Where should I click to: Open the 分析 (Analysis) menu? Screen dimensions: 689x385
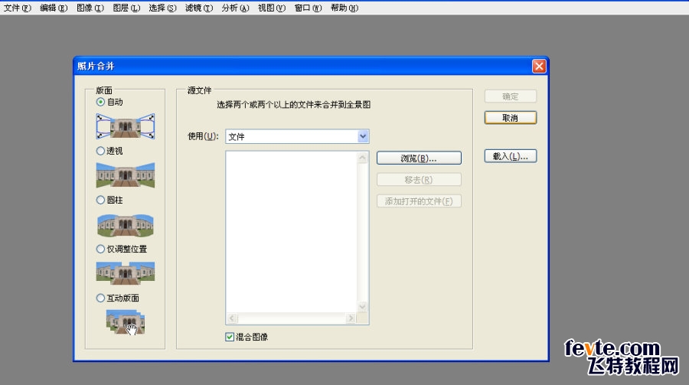tap(235, 8)
